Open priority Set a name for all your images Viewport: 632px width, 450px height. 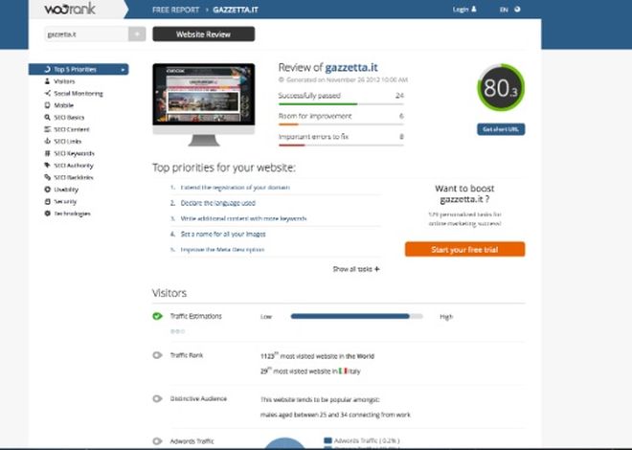coord(223,234)
